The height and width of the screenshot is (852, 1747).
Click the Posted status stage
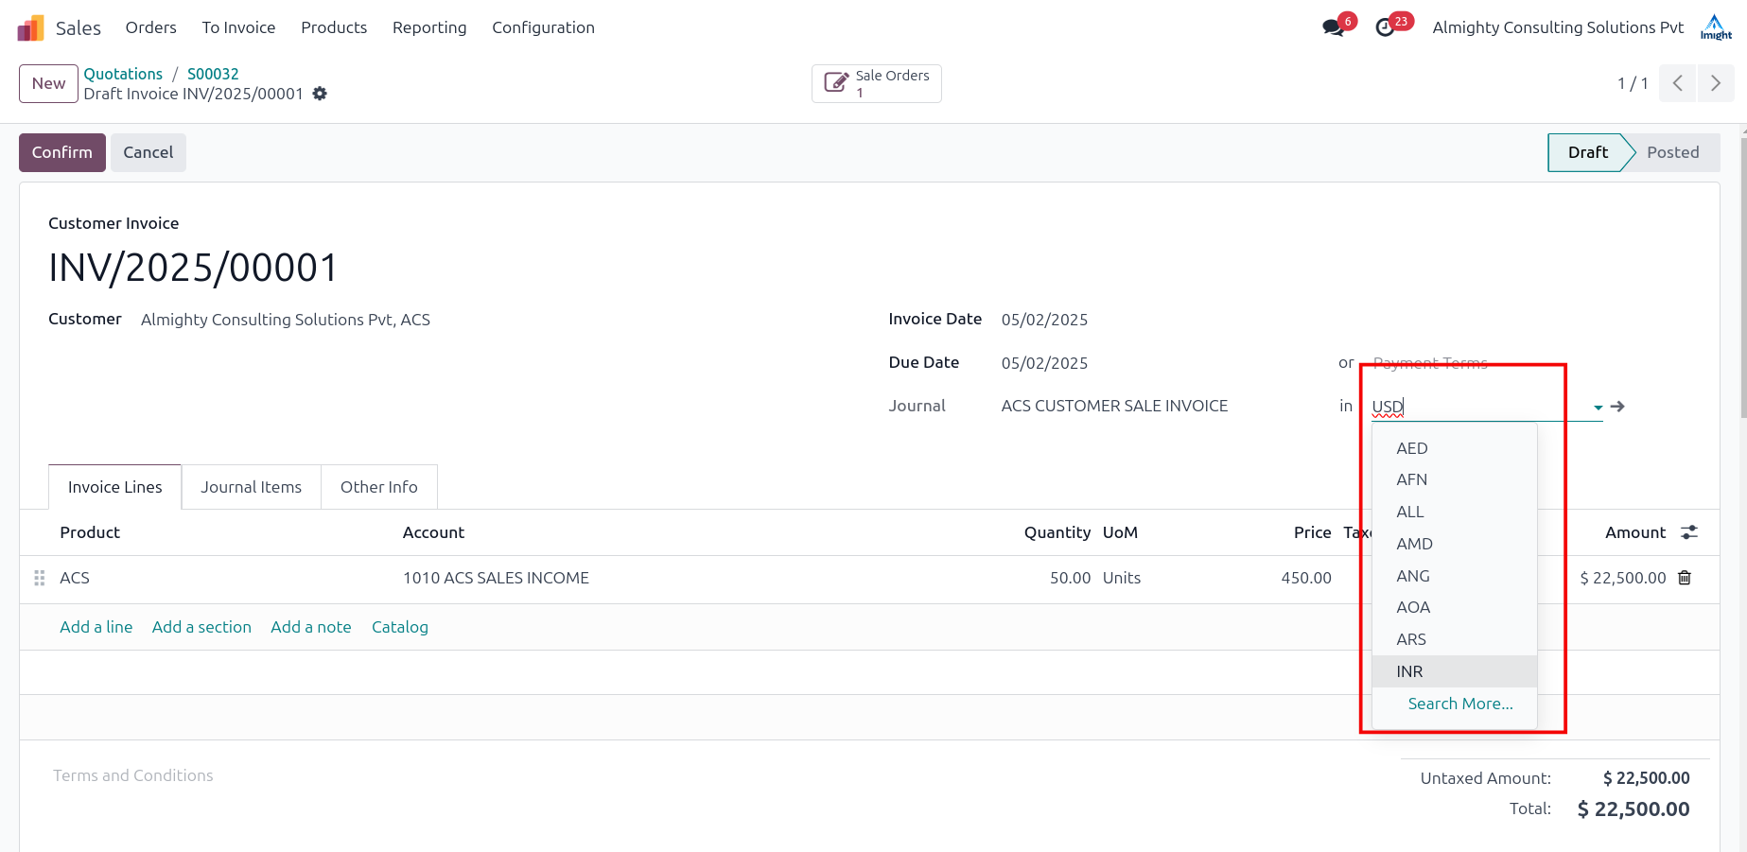click(1672, 152)
